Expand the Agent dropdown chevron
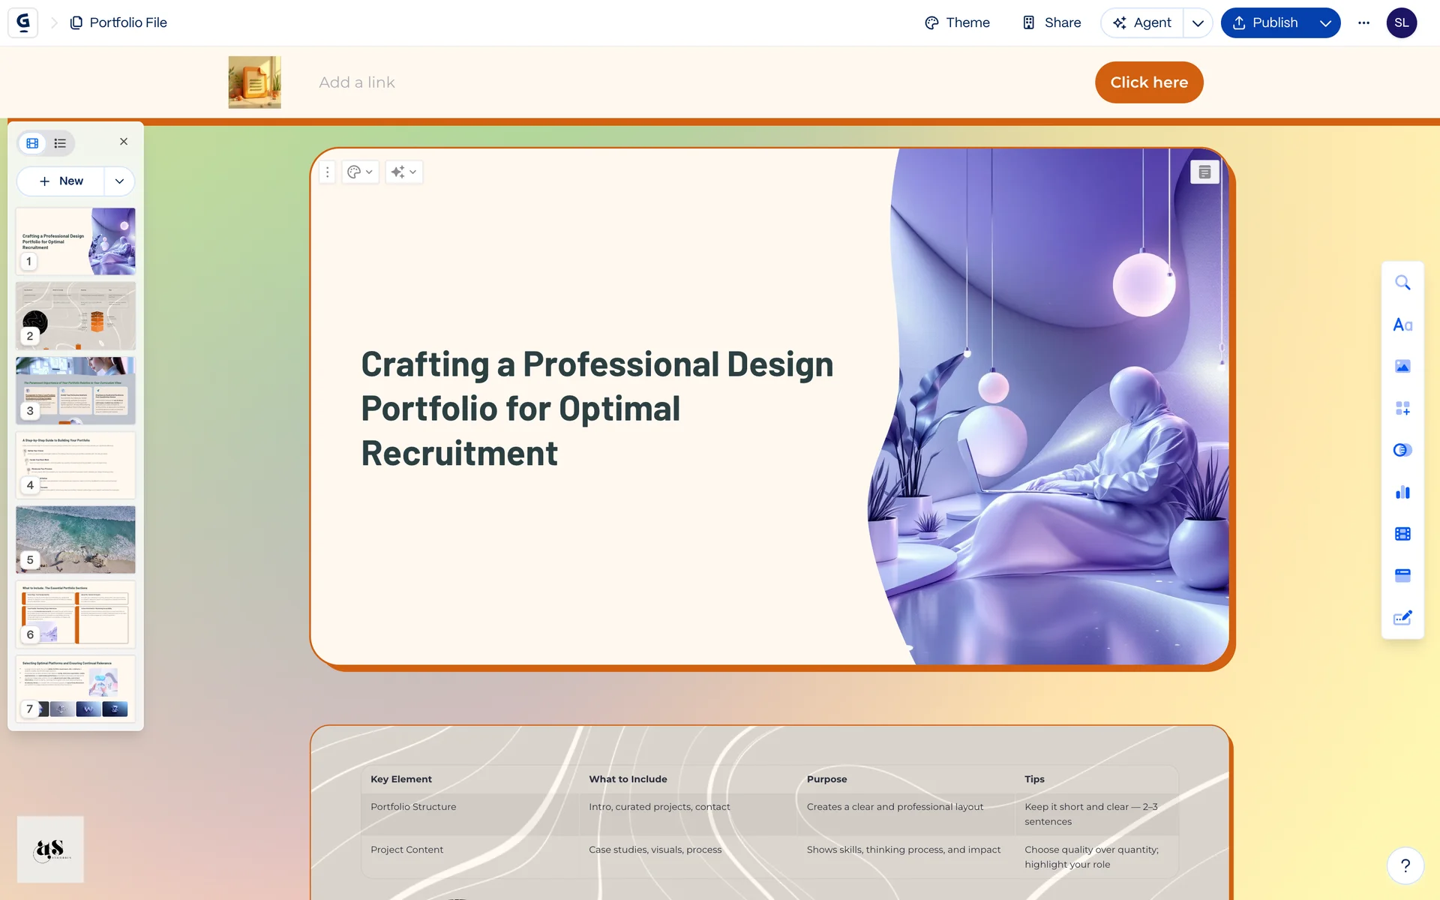 [1198, 22]
